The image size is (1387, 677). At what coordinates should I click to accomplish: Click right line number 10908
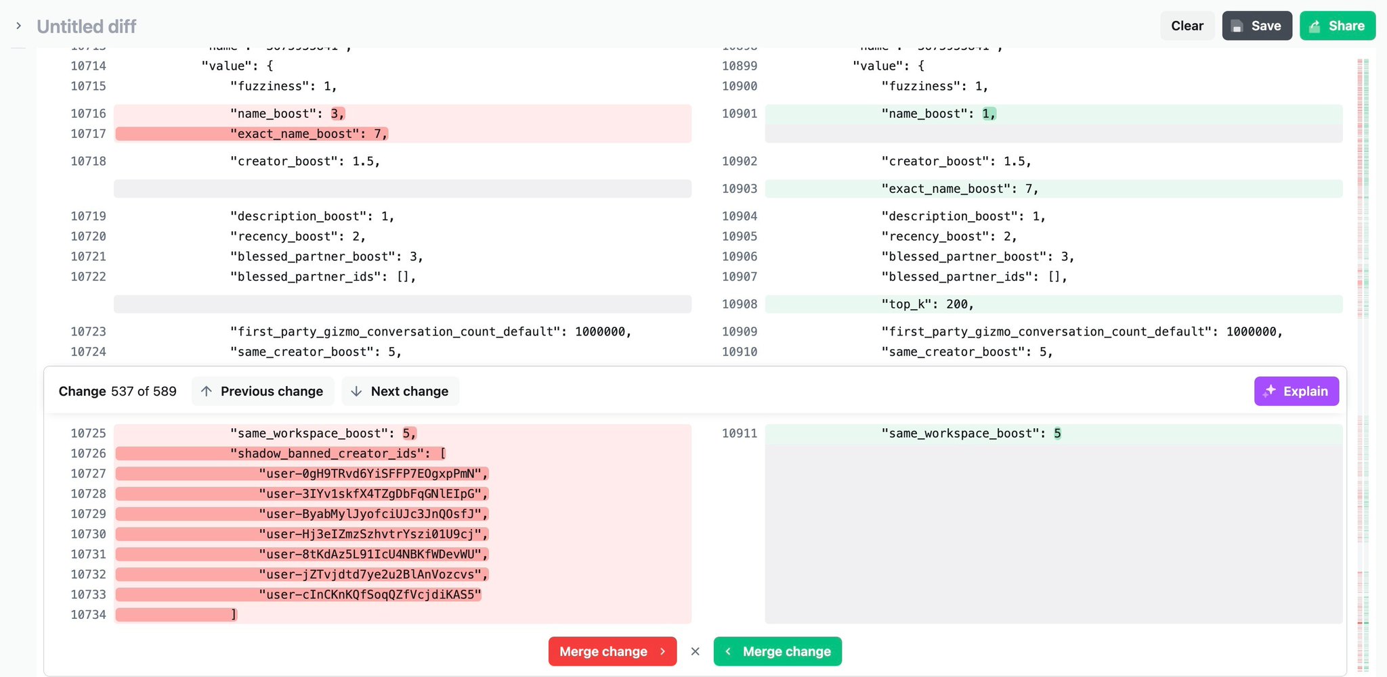739,304
